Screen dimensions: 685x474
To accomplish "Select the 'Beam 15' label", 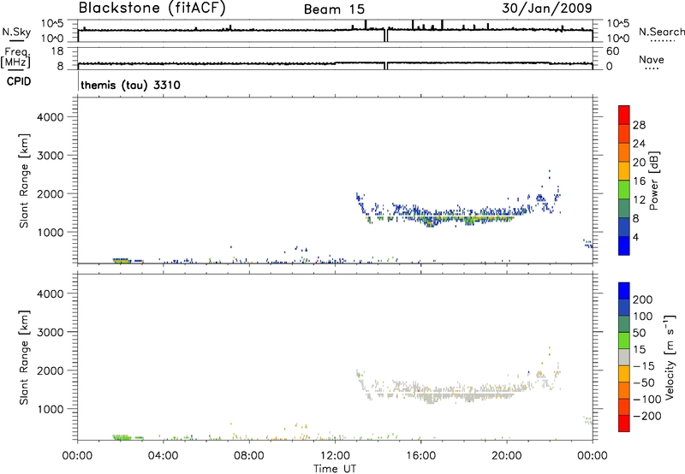I will coord(334,9).
